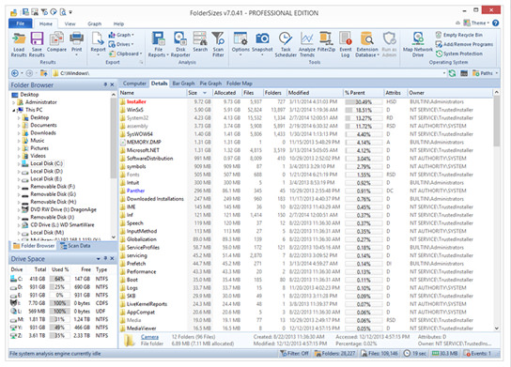The width and height of the screenshot is (511, 367).
Task: Open Load Results in the ribbon
Action: point(19,45)
